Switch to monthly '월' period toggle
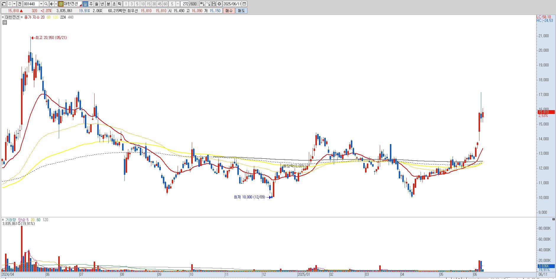Image resolution: width=556 pixels, height=279 pixels. tap(96, 4)
